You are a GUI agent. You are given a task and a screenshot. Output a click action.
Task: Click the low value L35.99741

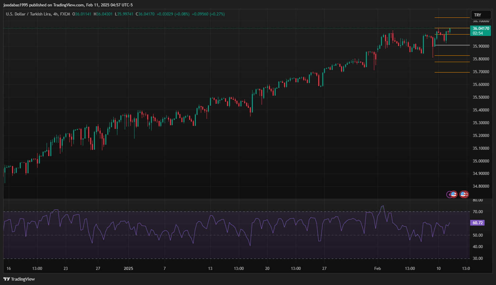tap(124, 14)
